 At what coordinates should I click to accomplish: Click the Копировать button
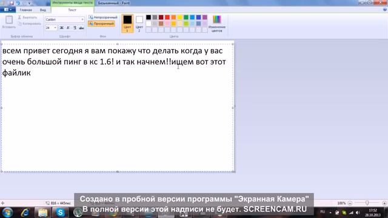pos(30,24)
